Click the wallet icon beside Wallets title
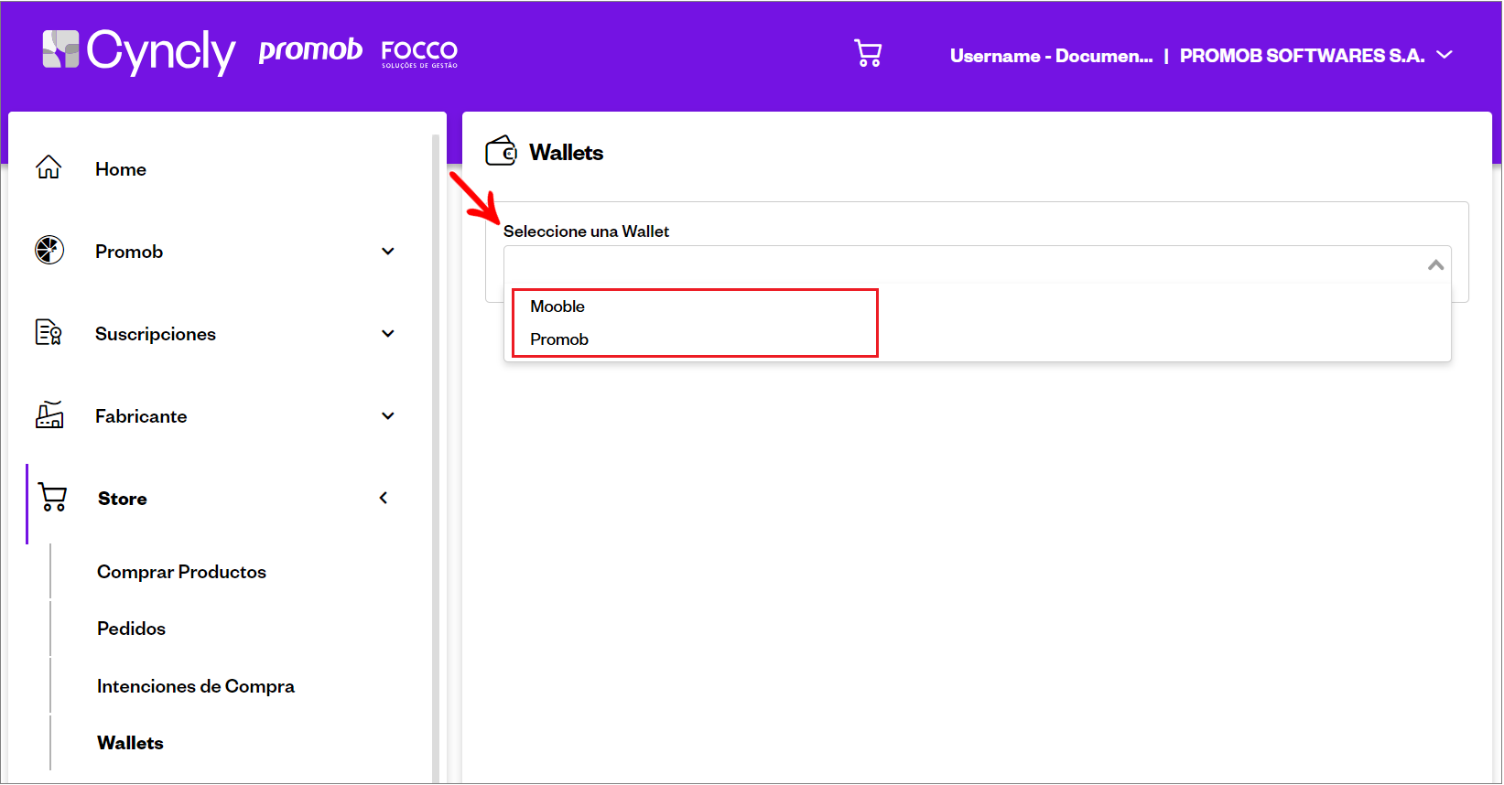The height and width of the screenshot is (785, 1504). tap(502, 151)
